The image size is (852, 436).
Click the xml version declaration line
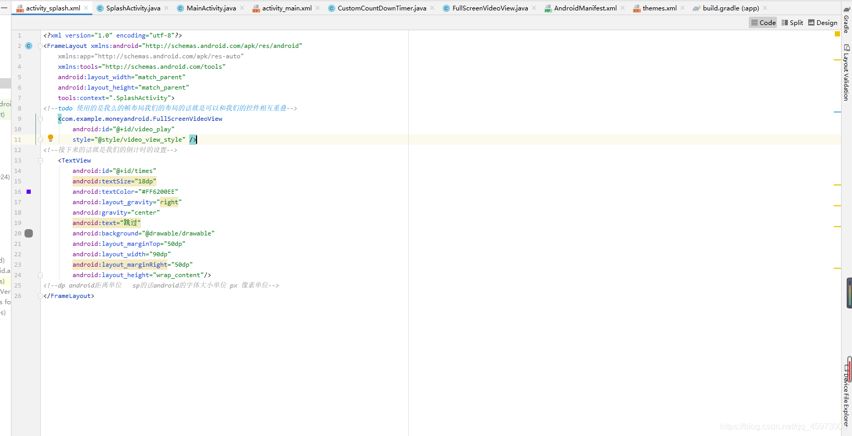(113, 35)
